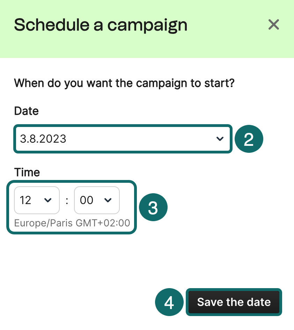This screenshot has height=330, width=294.
Task: Click the chevron beside hour value 12
Action: coord(48,200)
